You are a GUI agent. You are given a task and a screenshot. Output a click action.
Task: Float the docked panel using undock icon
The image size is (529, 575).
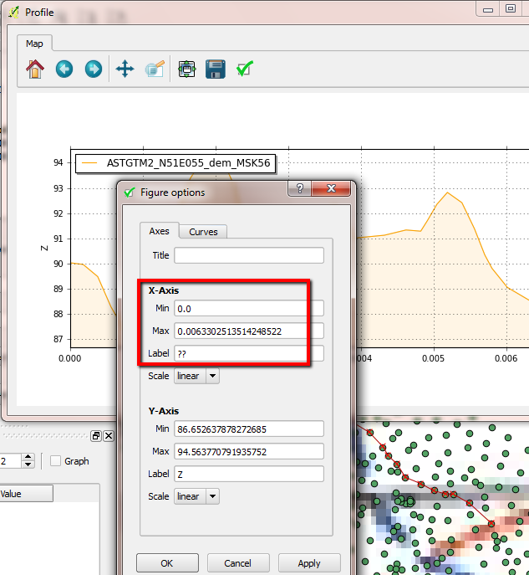pyautogui.click(x=96, y=436)
